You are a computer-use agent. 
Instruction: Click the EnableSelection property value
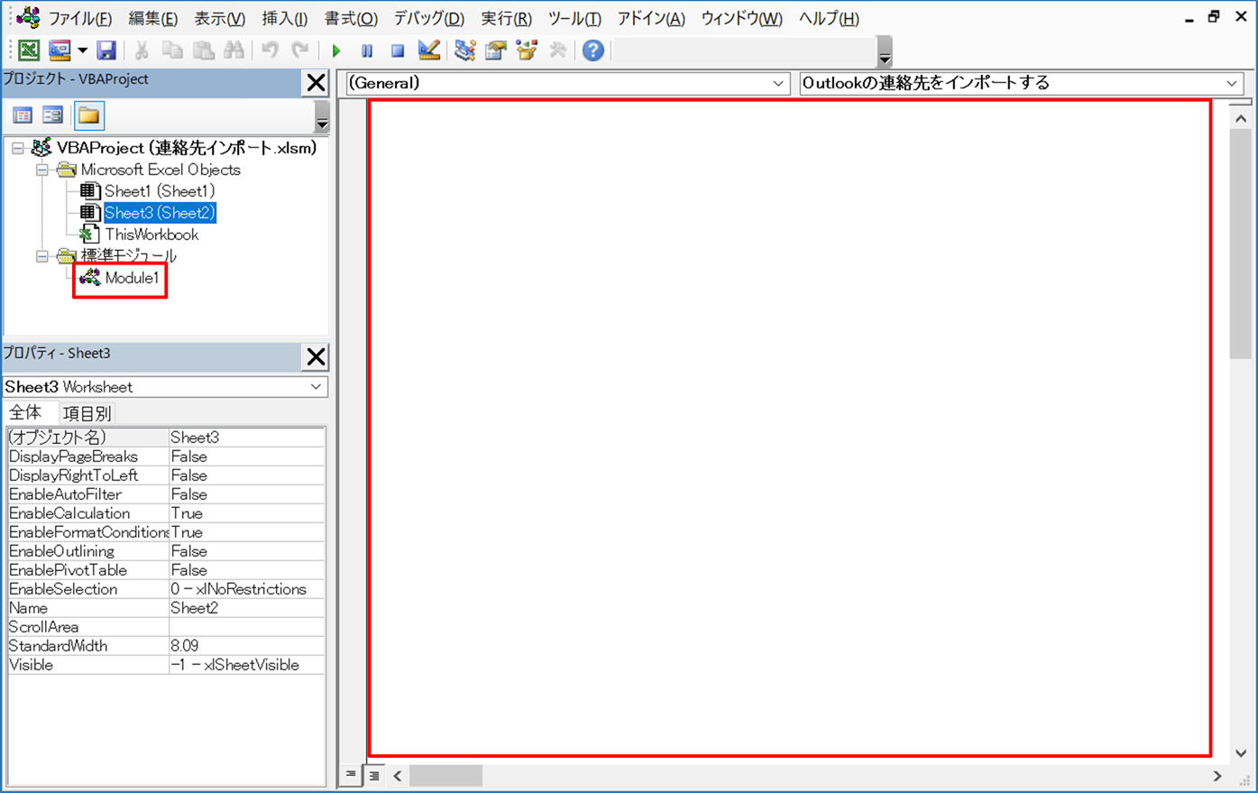246,589
